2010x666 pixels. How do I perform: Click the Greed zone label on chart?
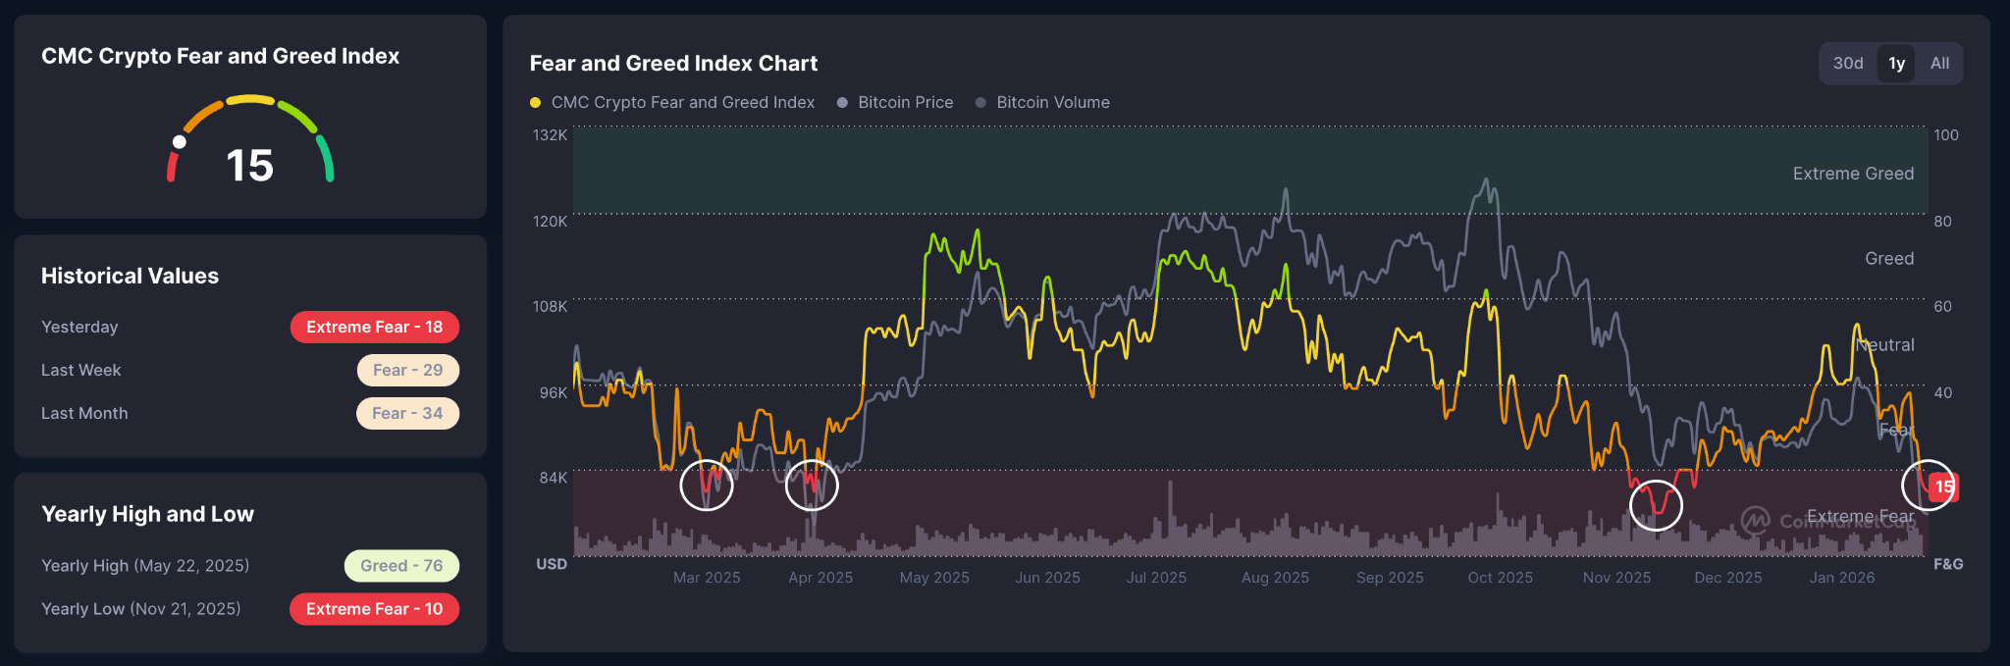tap(1889, 258)
